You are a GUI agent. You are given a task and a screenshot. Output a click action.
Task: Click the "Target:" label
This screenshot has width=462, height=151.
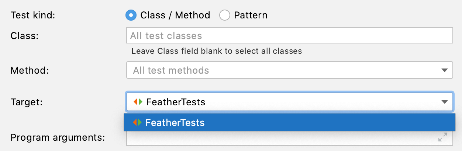27,102
